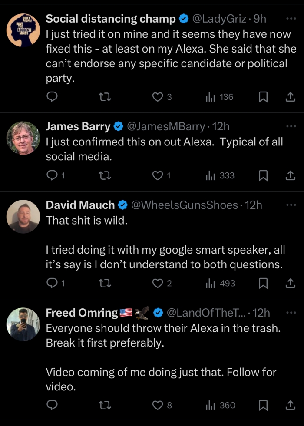Viewport: 304px width, 426px height.
Task: Share James Barry's tweet
Action: click(x=290, y=176)
